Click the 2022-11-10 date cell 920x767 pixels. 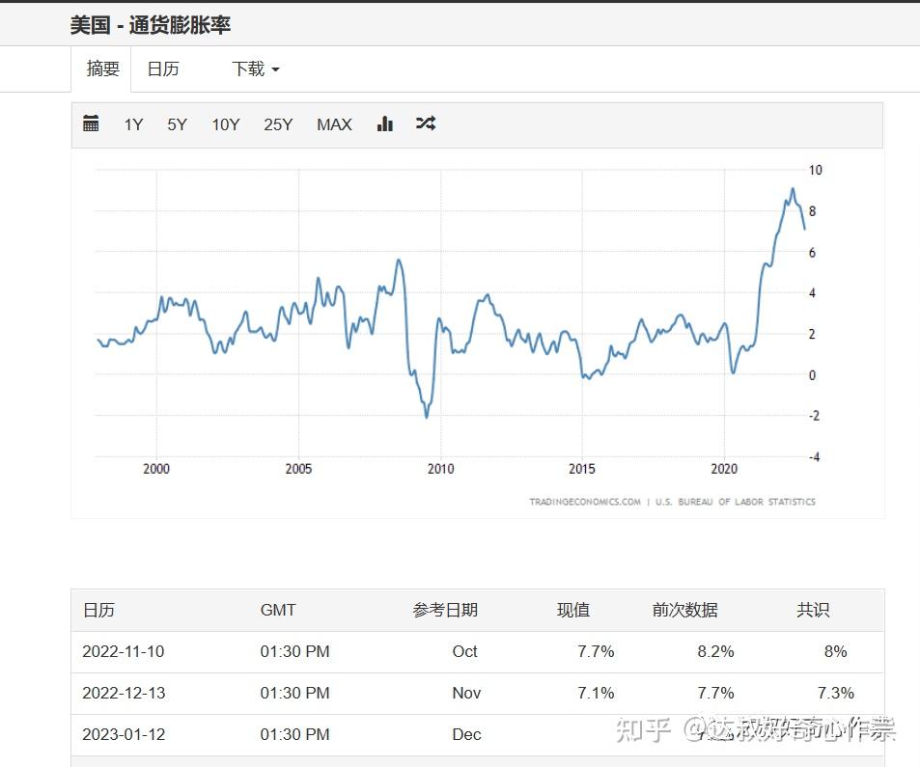pos(124,651)
